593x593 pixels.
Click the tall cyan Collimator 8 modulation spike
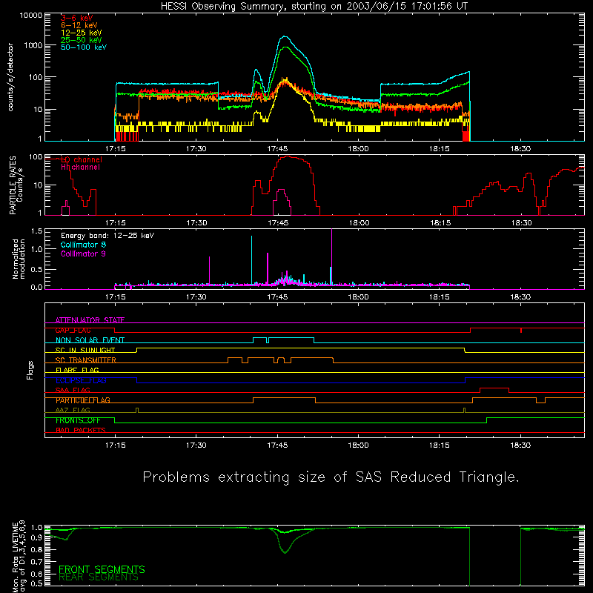pos(251,259)
